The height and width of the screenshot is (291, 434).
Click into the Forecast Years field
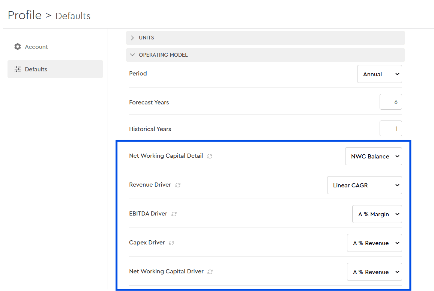click(390, 102)
